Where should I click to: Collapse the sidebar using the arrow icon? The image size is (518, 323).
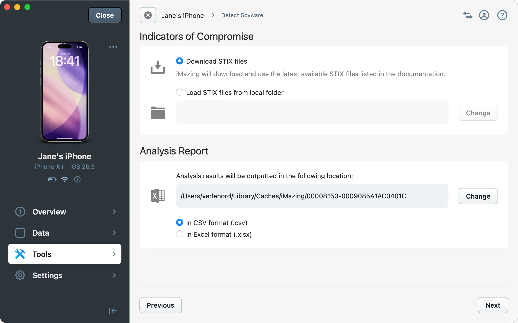coord(113,311)
